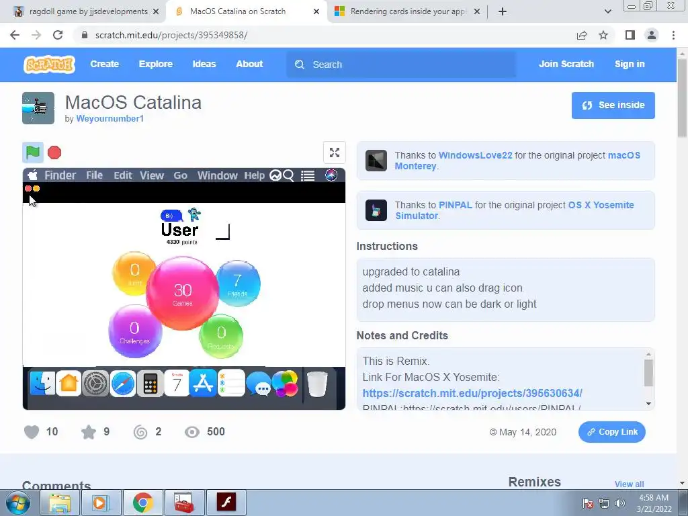This screenshot has width=688, height=516.
Task: Click the pink 30 Games bubble
Action: point(183,293)
